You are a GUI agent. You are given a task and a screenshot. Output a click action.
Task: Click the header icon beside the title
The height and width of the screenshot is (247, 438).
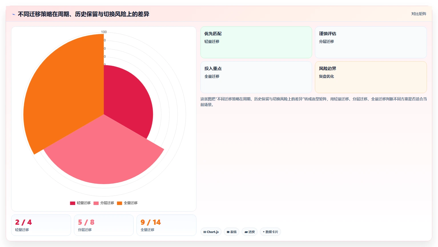click(13, 14)
